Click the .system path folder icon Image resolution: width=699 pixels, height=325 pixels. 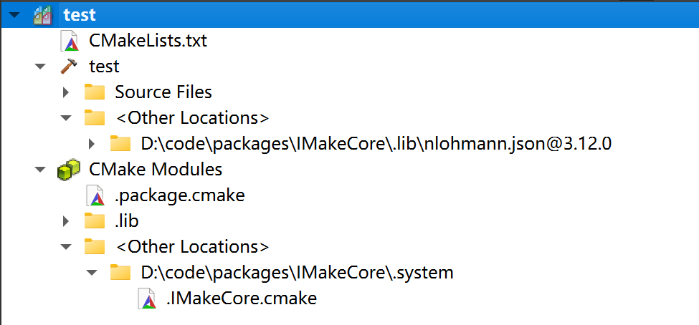(120, 273)
